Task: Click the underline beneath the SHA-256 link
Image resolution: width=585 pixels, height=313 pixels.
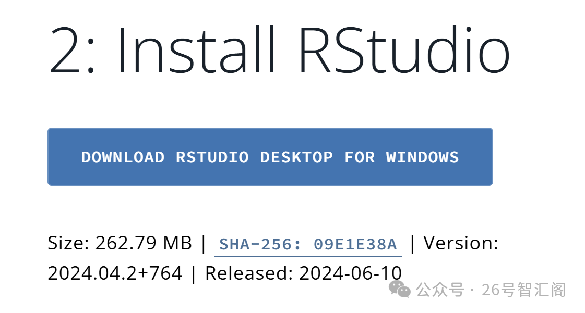Action: [308, 255]
